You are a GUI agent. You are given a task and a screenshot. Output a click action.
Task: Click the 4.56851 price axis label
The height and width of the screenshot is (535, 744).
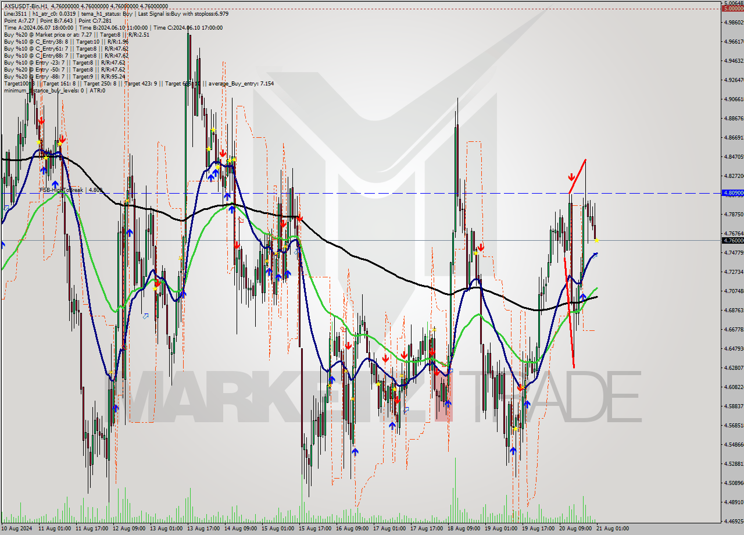[733, 425]
